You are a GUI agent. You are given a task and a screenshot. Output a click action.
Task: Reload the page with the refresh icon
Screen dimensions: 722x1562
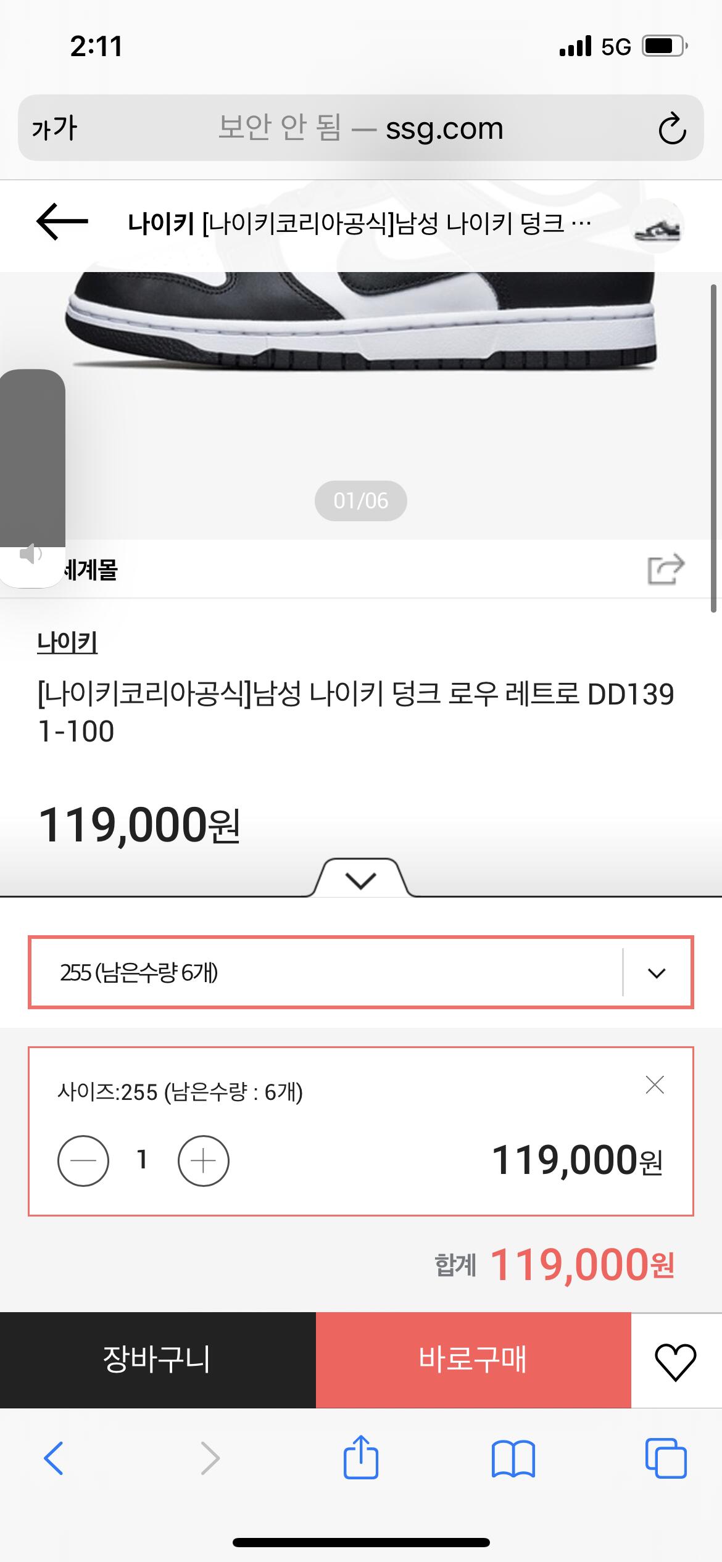(671, 128)
